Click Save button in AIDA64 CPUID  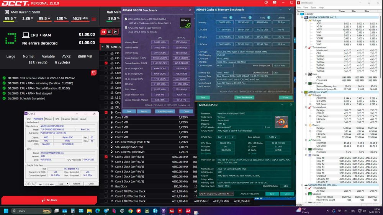tap(272, 194)
